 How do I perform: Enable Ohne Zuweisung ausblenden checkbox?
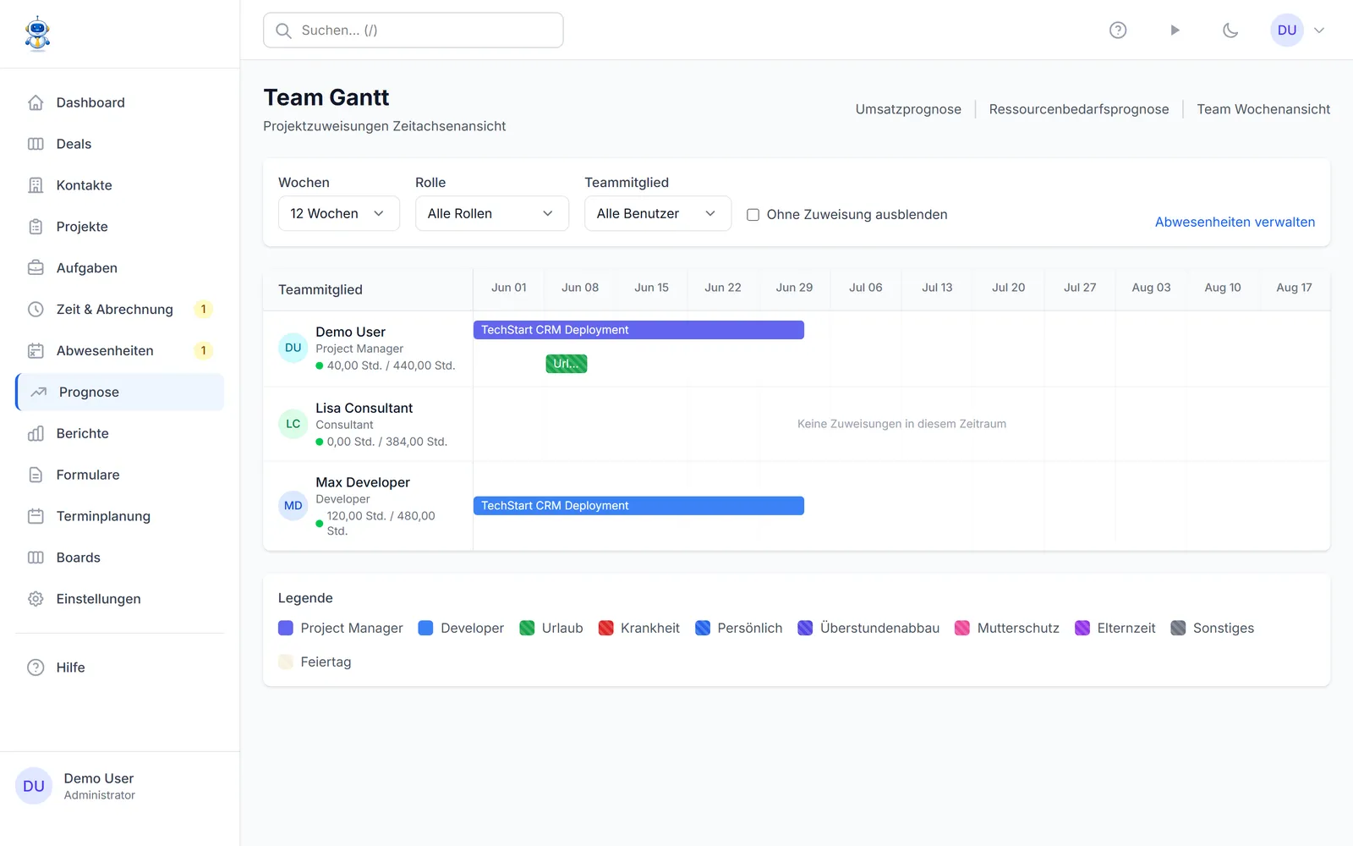(x=753, y=215)
